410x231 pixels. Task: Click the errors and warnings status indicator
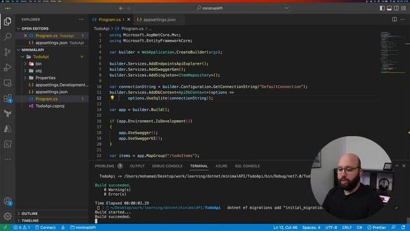22,227
